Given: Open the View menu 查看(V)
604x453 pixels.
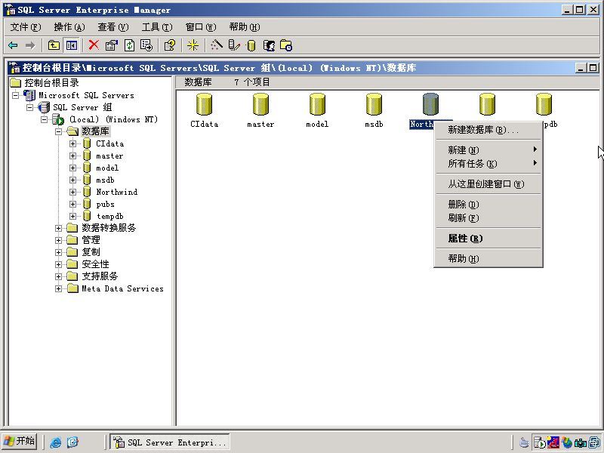Looking at the screenshot, I should pos(112,27).
